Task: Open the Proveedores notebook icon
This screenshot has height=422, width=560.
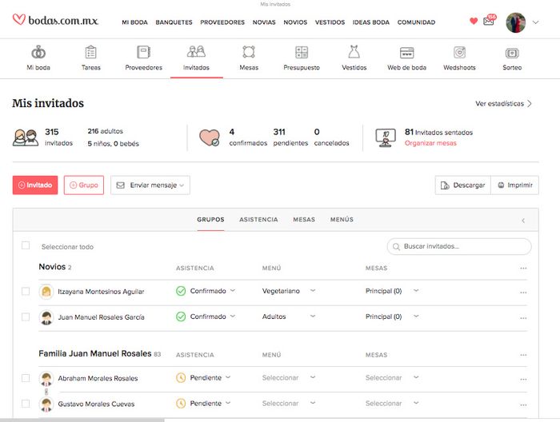Action: pos(143,53)
